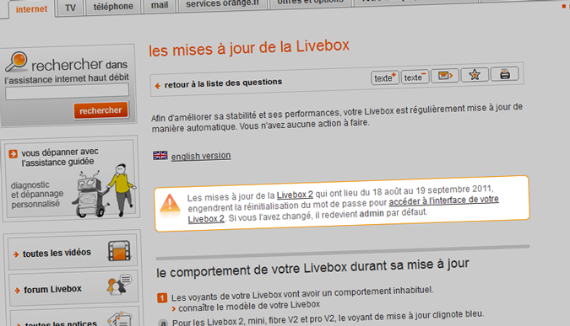Click the orange warning triangle icon
The image size is (570, 326).
point(170,204)
